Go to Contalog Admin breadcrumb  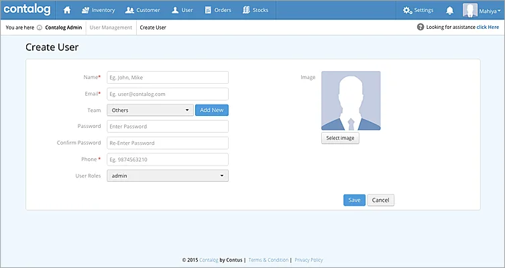coord(64,27)
